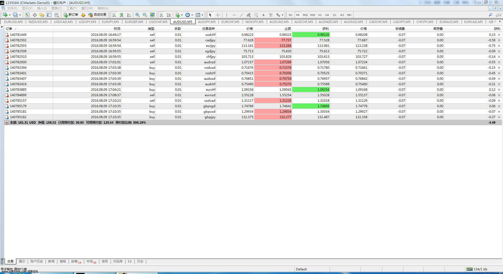Switch chart type to candlesticks
The height and width of the screenshot is (274, 503).
122,15
